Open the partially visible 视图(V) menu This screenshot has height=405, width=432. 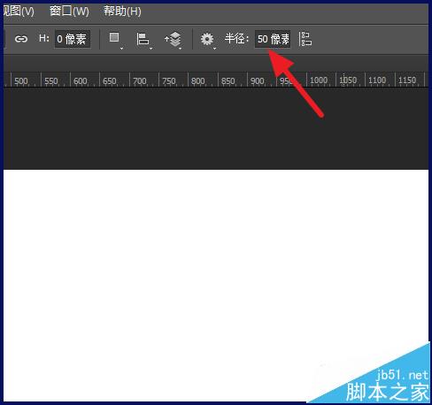[x=19, y=11]
